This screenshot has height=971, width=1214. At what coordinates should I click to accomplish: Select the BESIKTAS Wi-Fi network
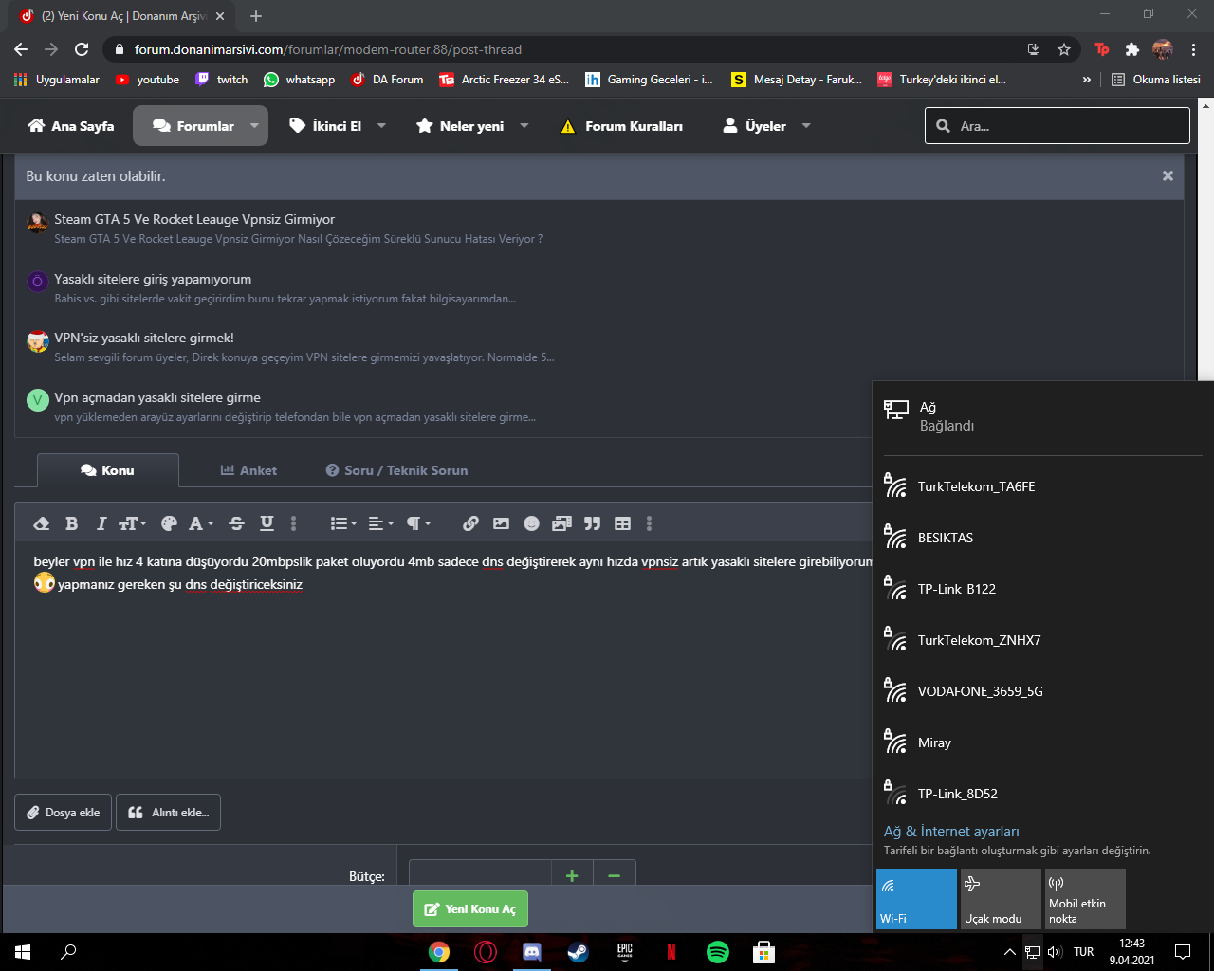[1043, 538]
